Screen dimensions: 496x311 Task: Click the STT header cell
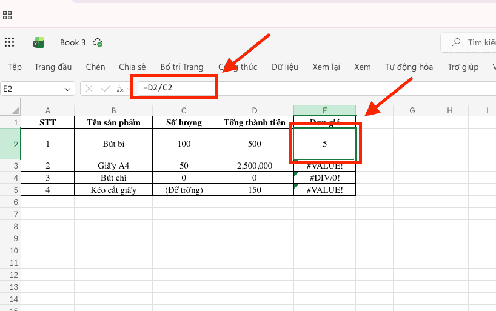(48, 122)
